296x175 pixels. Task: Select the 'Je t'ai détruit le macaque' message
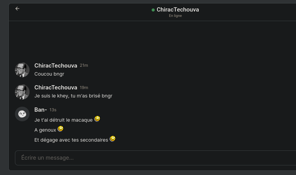tap(64, 120)
